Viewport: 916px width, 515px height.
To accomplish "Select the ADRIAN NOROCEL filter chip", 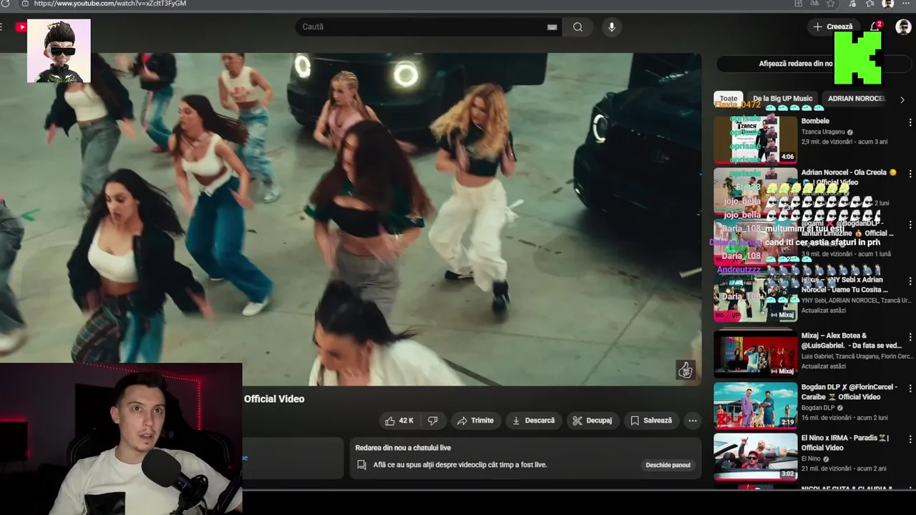I will 857,99.
